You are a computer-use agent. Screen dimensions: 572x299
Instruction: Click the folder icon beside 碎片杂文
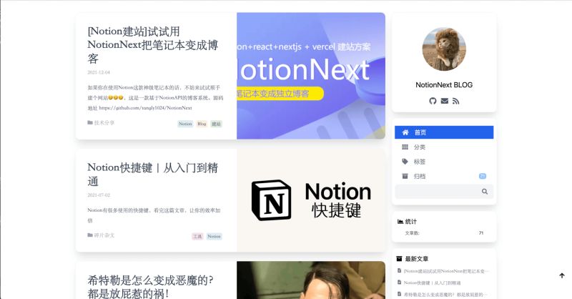click(90, 235)
